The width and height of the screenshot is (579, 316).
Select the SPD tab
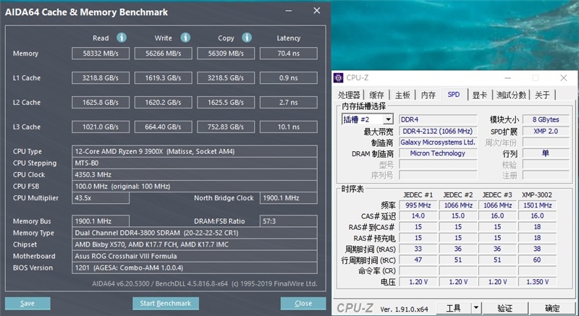[454, 95]
